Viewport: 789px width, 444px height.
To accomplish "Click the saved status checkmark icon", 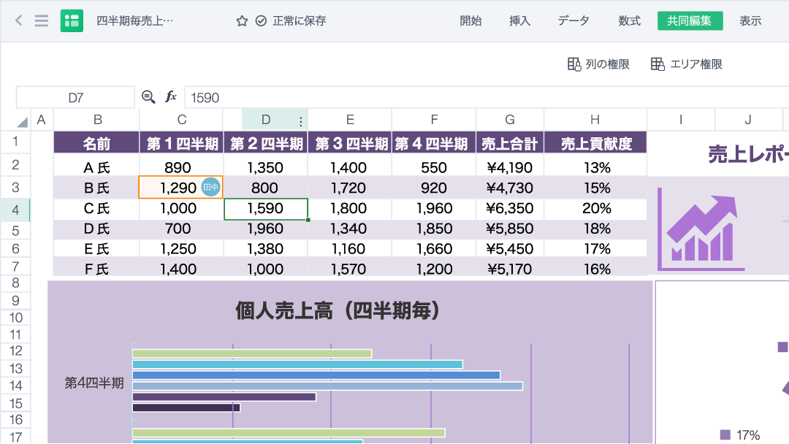I will (261, 21).
